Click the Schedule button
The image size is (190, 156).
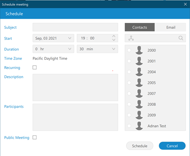140,146
